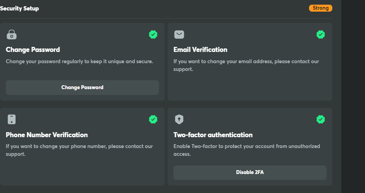This screenshot has height=193, width=365.
Task: Select the Phone Number Verification card title
Action: coord(47,135)
